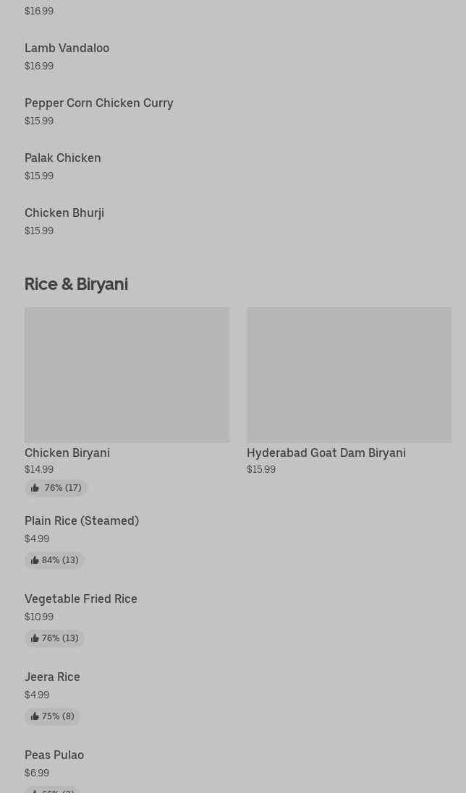This screenshot has height=793, width=466.
Task: Click thumbs-up icon for Vegetable Fried Rice
Action: [35, 638]
